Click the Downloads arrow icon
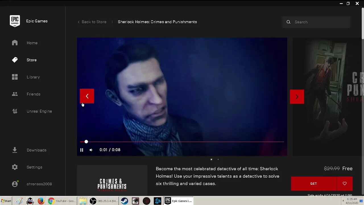 (x=15, y=150)
